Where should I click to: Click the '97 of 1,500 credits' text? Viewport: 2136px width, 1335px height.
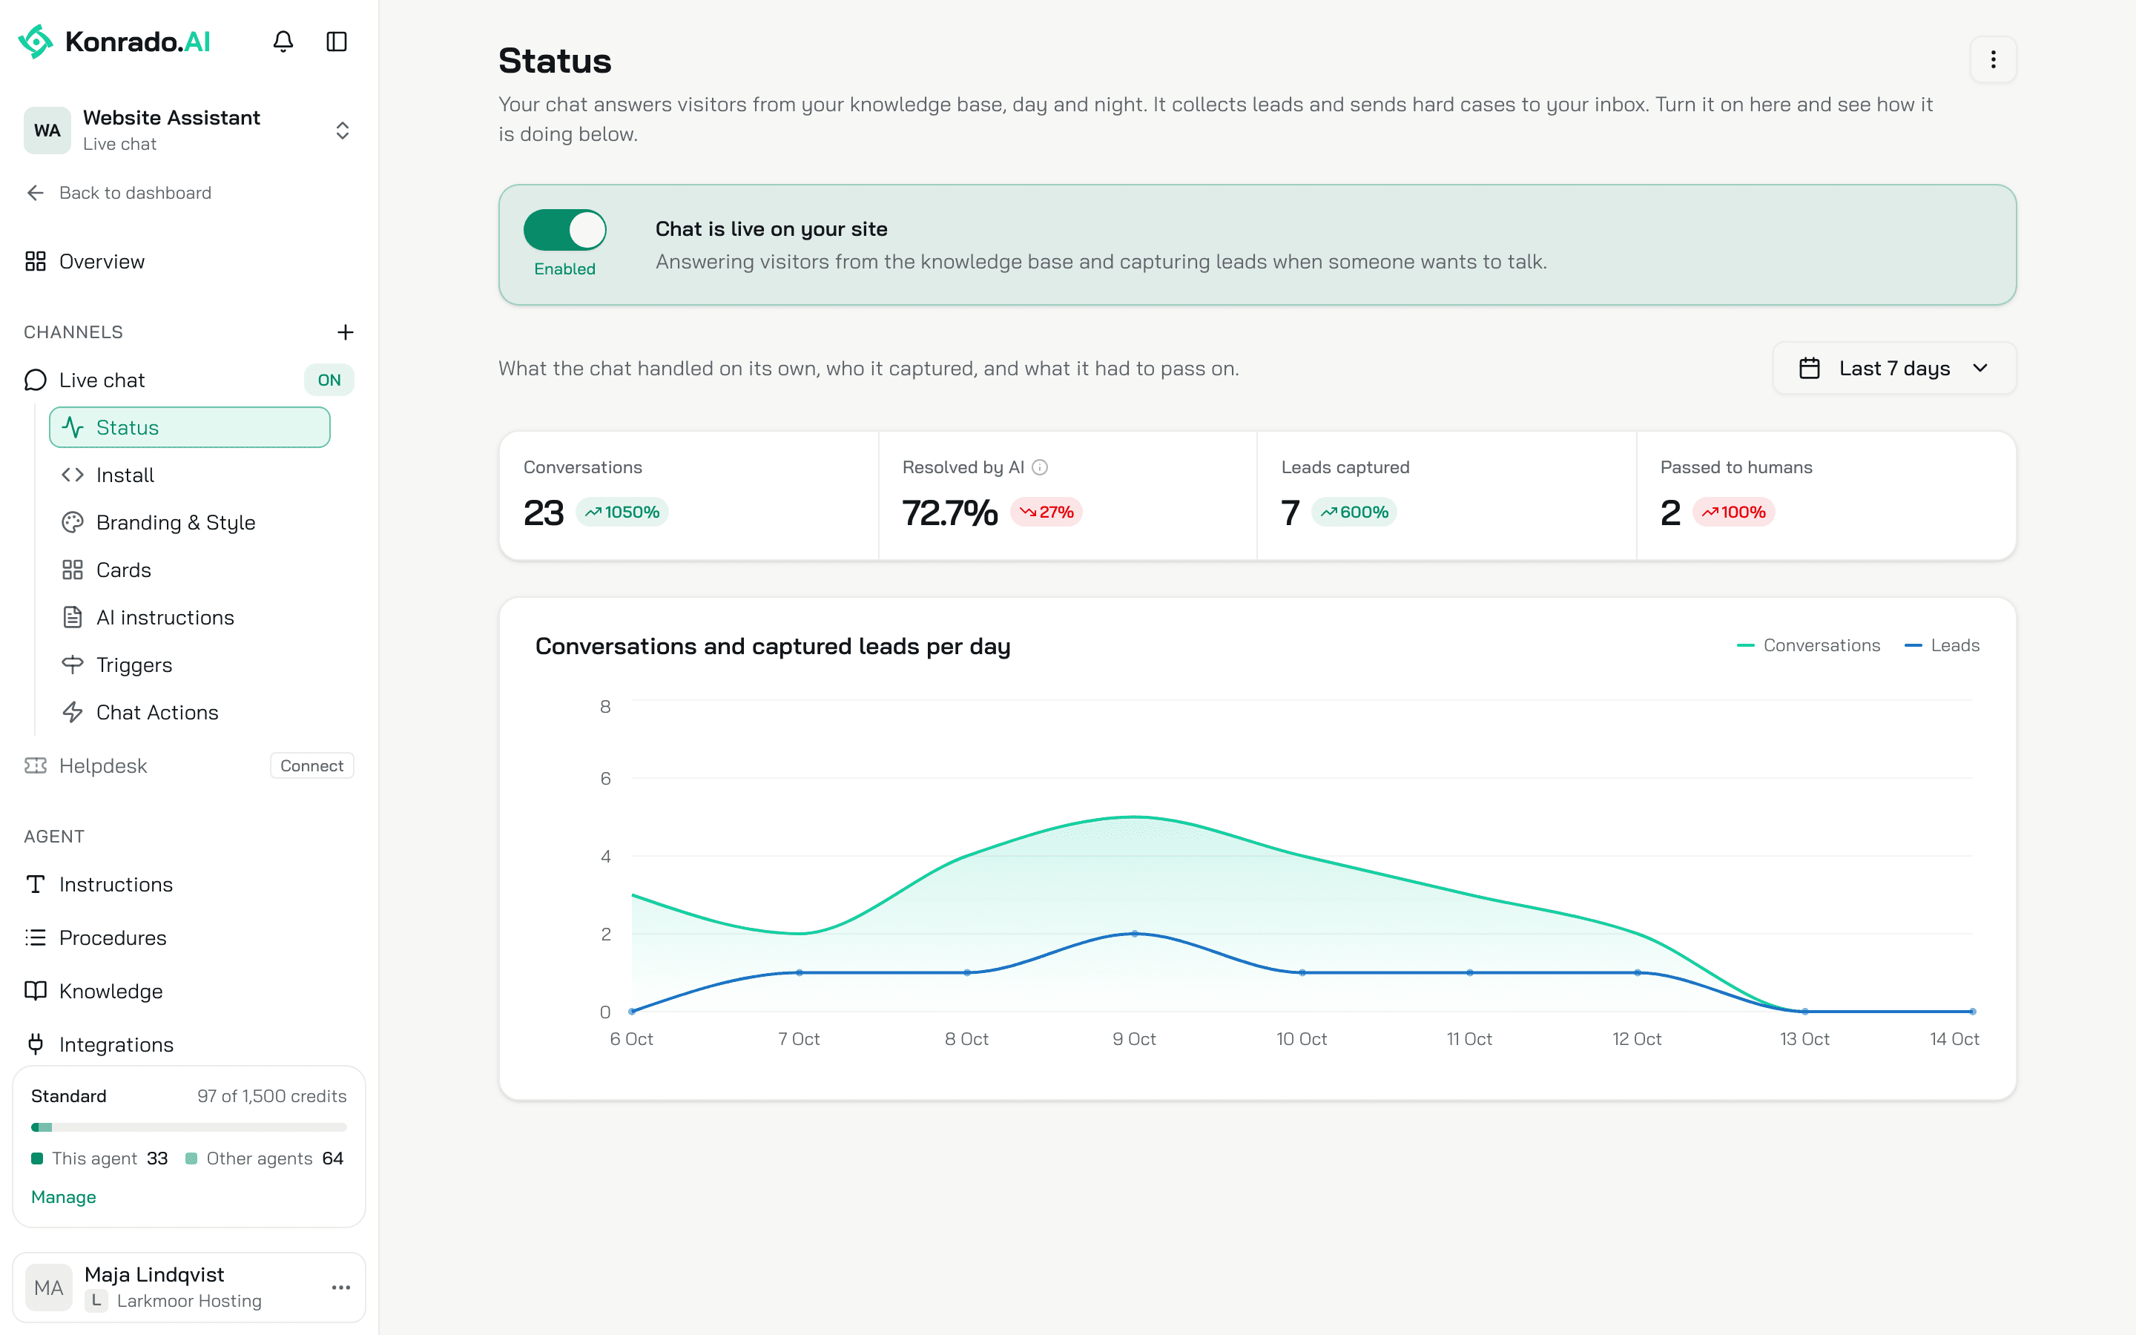click(272, 1095)
